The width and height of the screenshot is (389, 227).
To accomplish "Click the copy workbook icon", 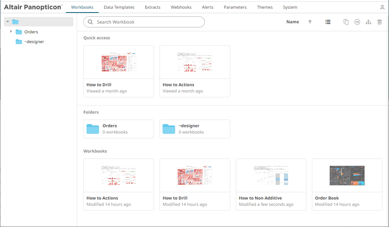I will [x=346, y=22].
